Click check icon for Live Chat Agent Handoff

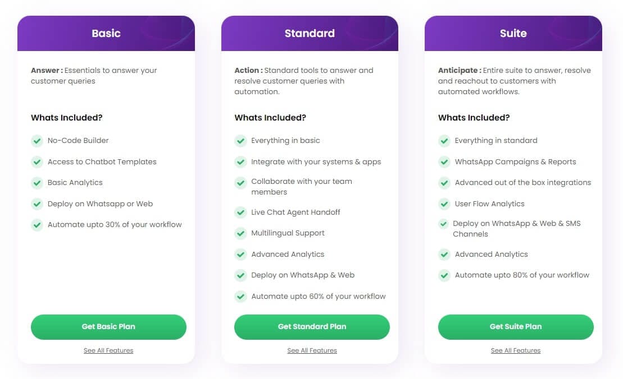click(240, 212)
